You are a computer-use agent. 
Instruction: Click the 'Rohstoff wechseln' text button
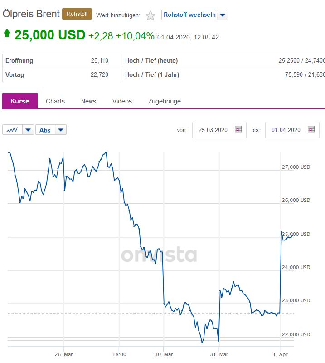(189, 15)
